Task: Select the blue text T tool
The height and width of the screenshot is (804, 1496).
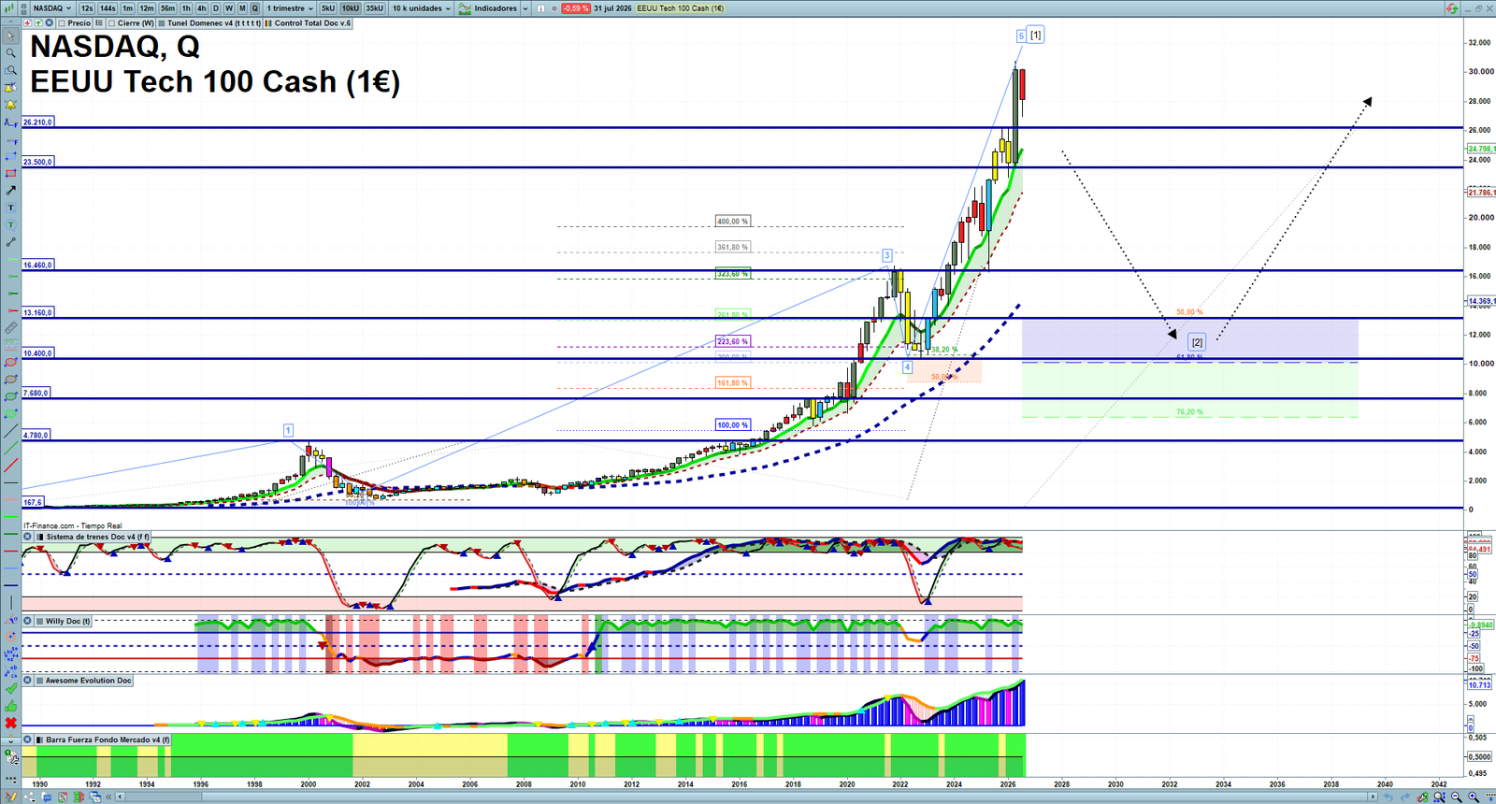Action: click(10, 208)
